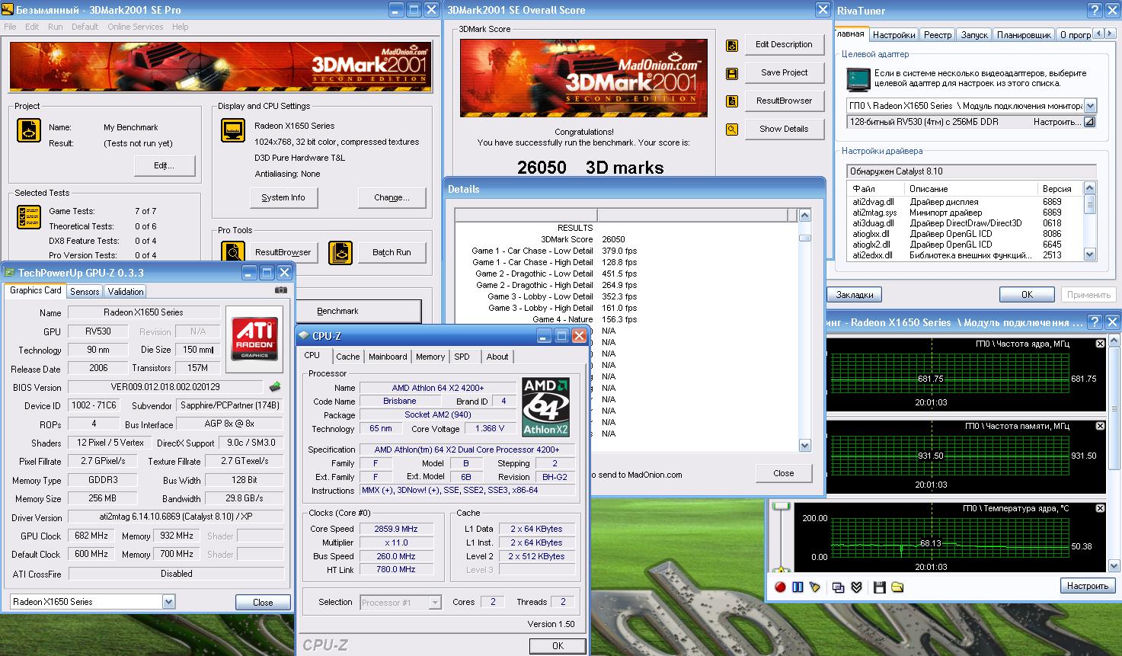Click the BIOS save chip icon in GPU-Z

[x=275, y=387]
